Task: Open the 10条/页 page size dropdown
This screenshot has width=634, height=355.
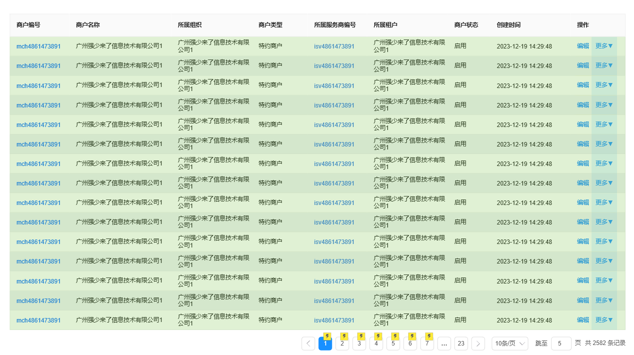Action: coord(510,343)
